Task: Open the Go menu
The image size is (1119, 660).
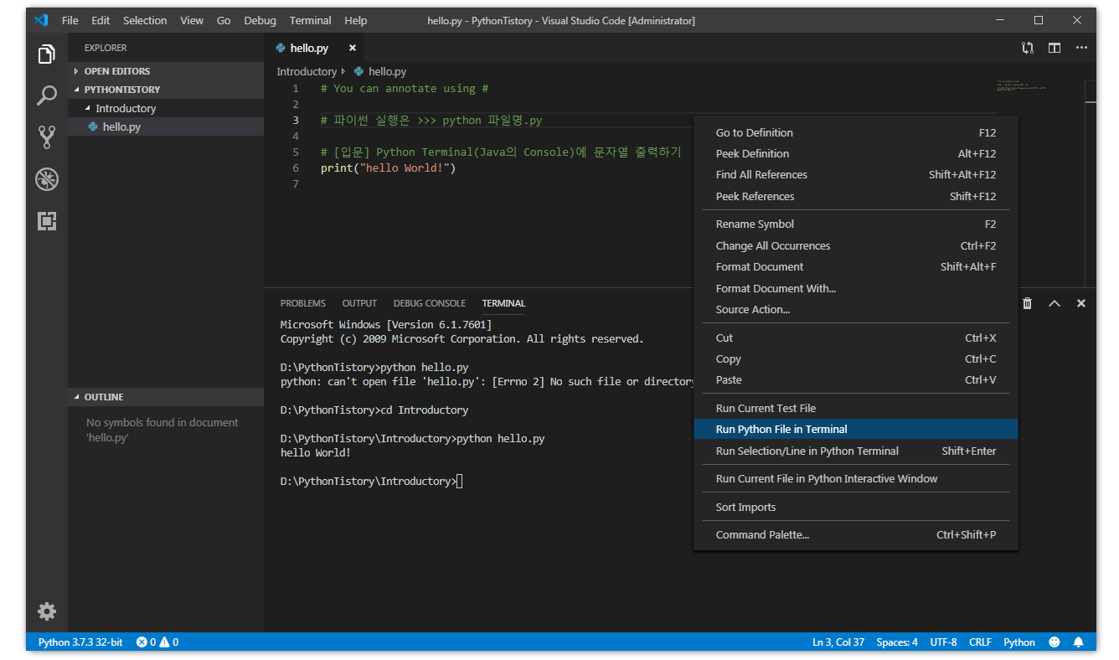Action: coord(224,20)
